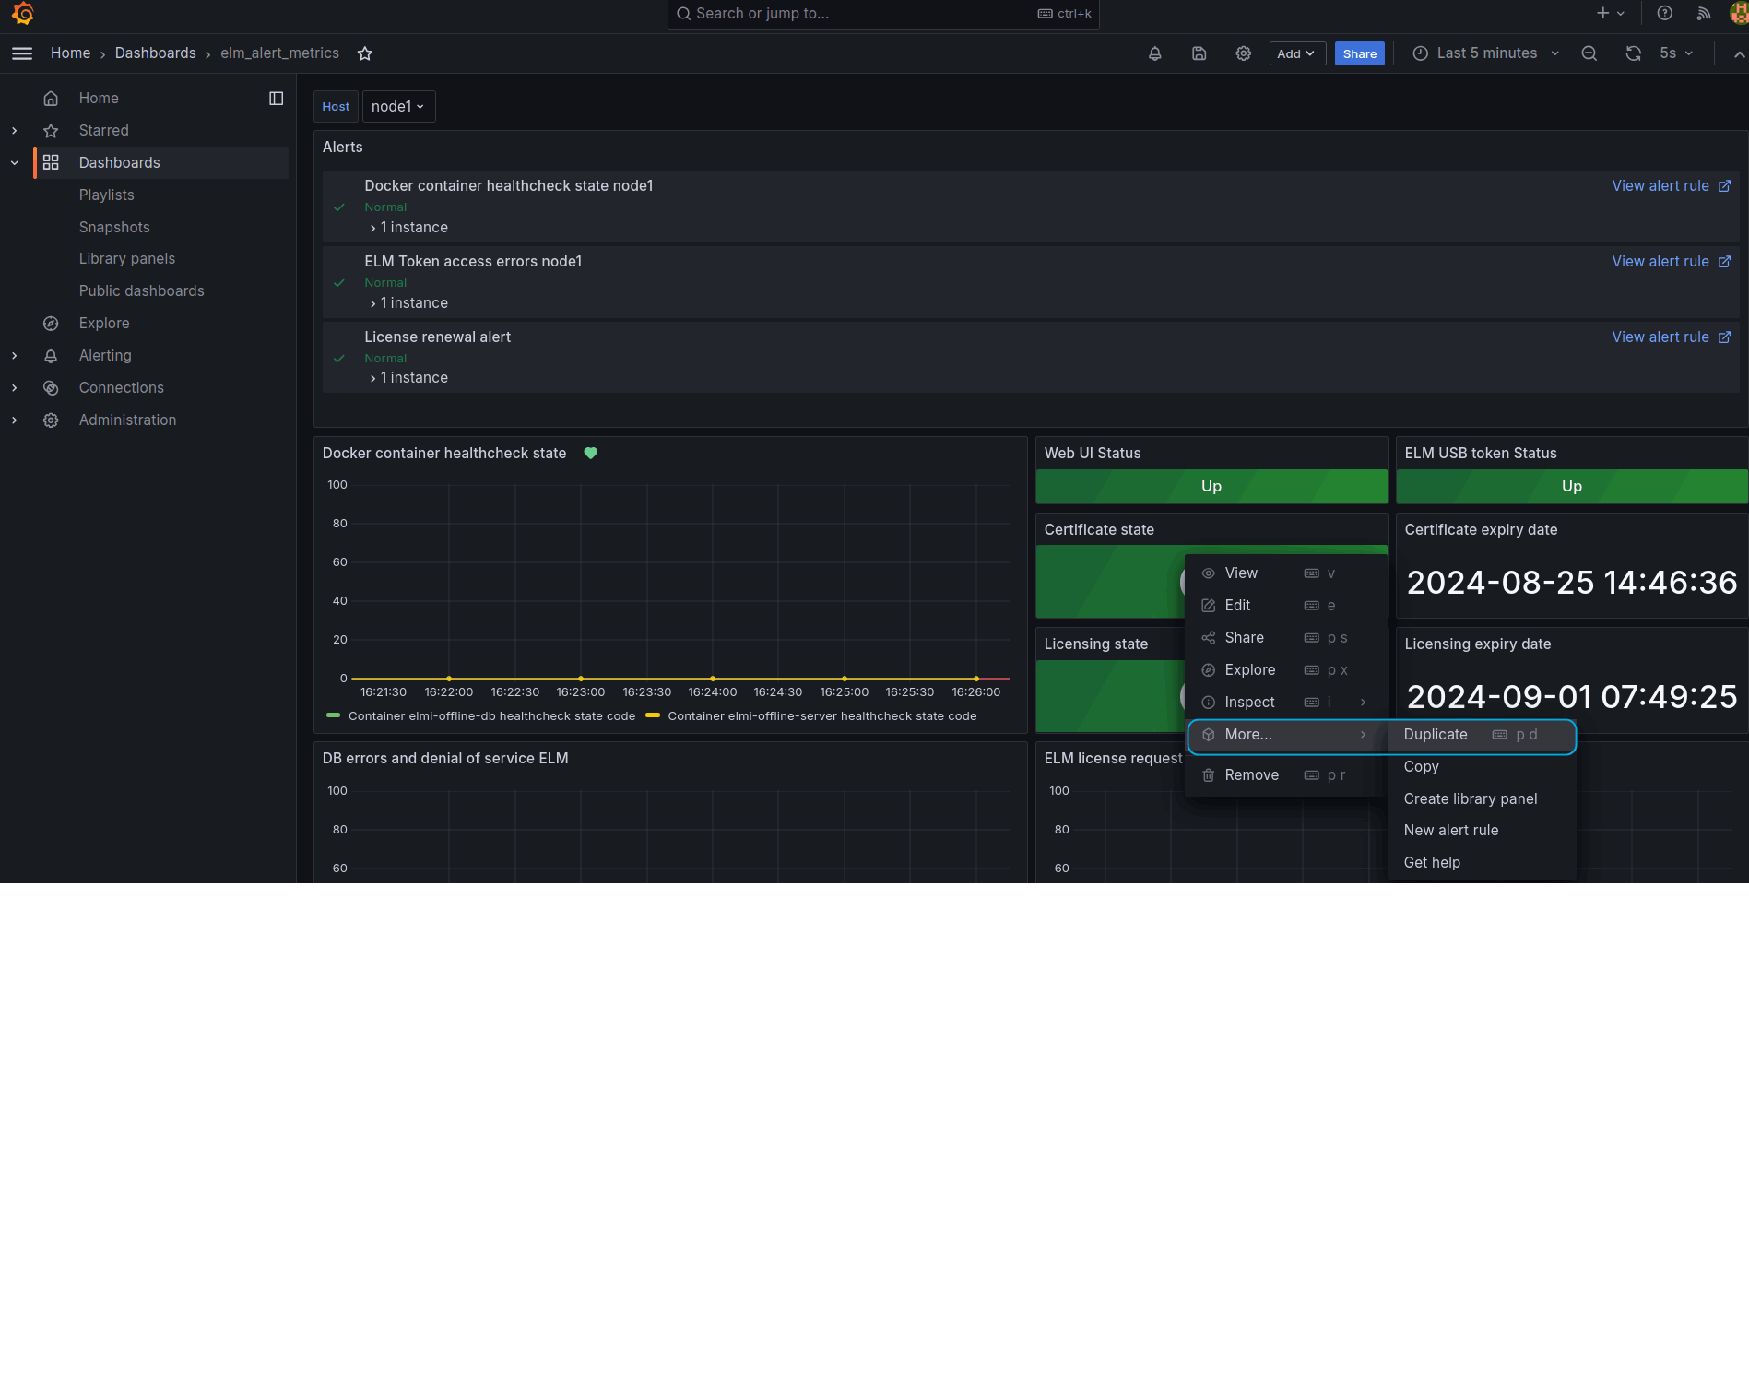Open the Add dropdown
Viewport: 1749px width, 1383px height.
[x=1297, y=53]
